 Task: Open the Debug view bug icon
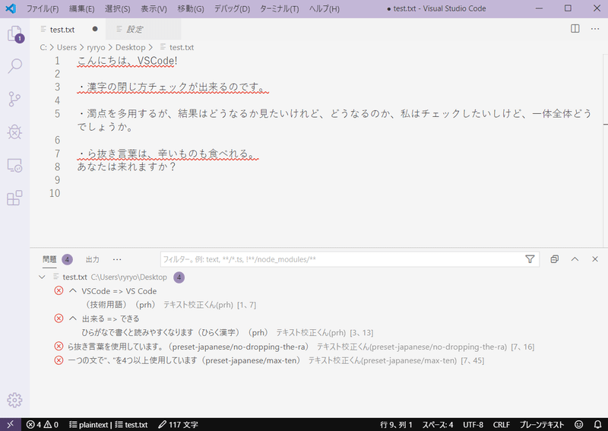[14, 132]
